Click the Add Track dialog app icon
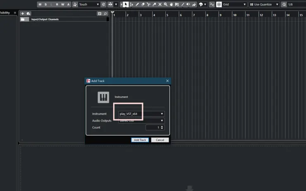306x191 pixels. pyautogui.click(x=88, y=81)
